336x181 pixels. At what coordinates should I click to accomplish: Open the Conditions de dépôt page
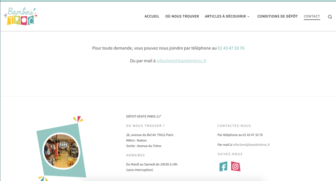(277, 16)
